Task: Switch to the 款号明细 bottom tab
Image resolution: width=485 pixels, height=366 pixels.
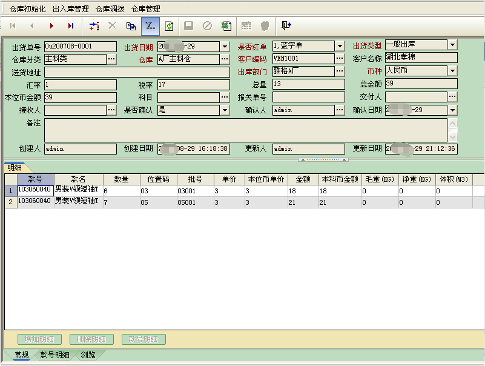Action: [x=54, y=355]
